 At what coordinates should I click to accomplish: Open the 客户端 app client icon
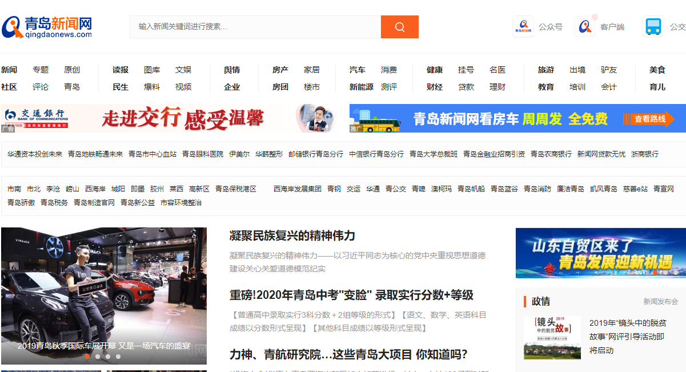point(585,27)
